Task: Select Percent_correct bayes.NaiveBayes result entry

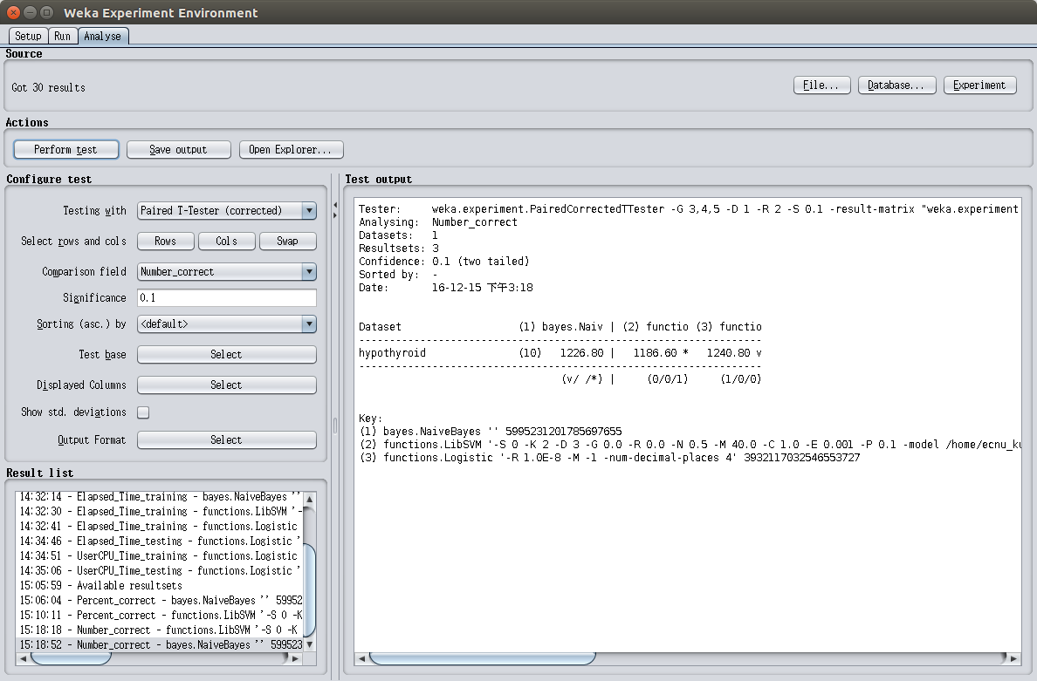Action: pos(161,600)
